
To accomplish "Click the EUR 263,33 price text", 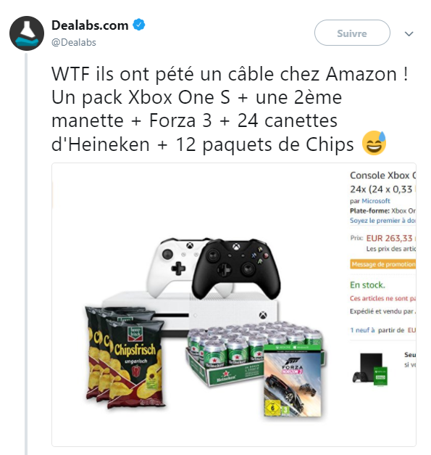I will (x=389, y=238).
